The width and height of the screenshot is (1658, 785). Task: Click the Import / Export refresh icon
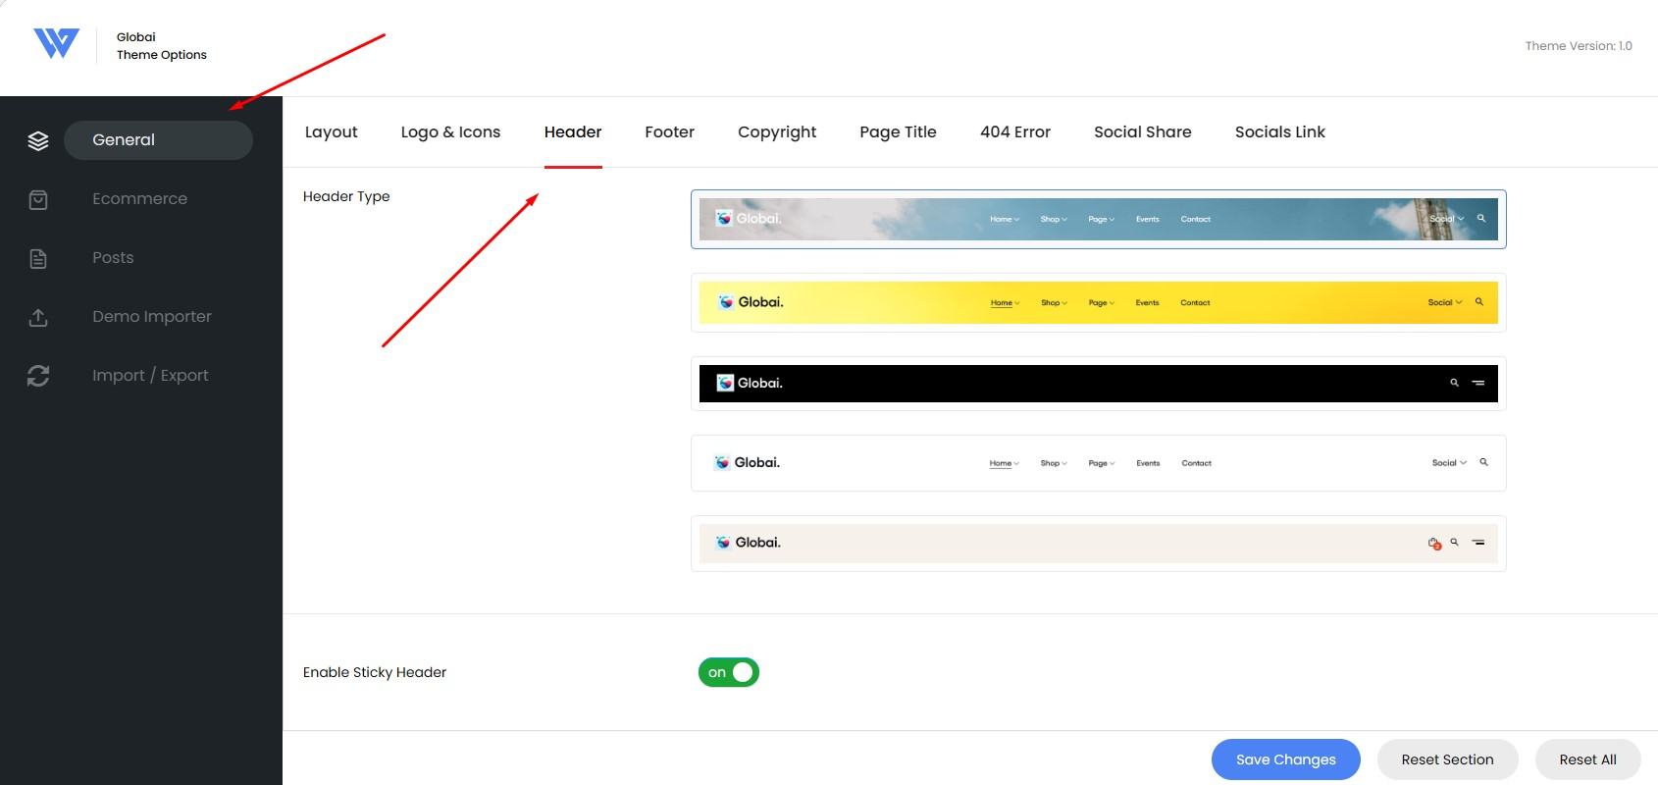tap(38, 376)
